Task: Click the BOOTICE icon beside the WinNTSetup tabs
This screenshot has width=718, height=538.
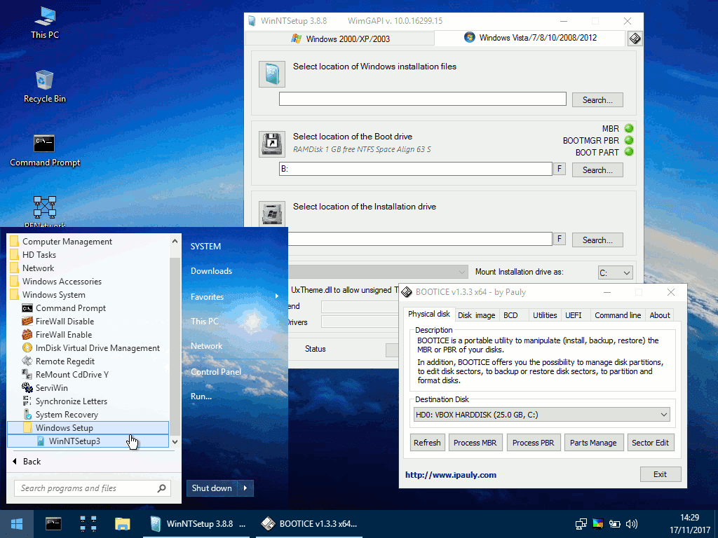Action: pyautogui.click(x=635, y=39)
